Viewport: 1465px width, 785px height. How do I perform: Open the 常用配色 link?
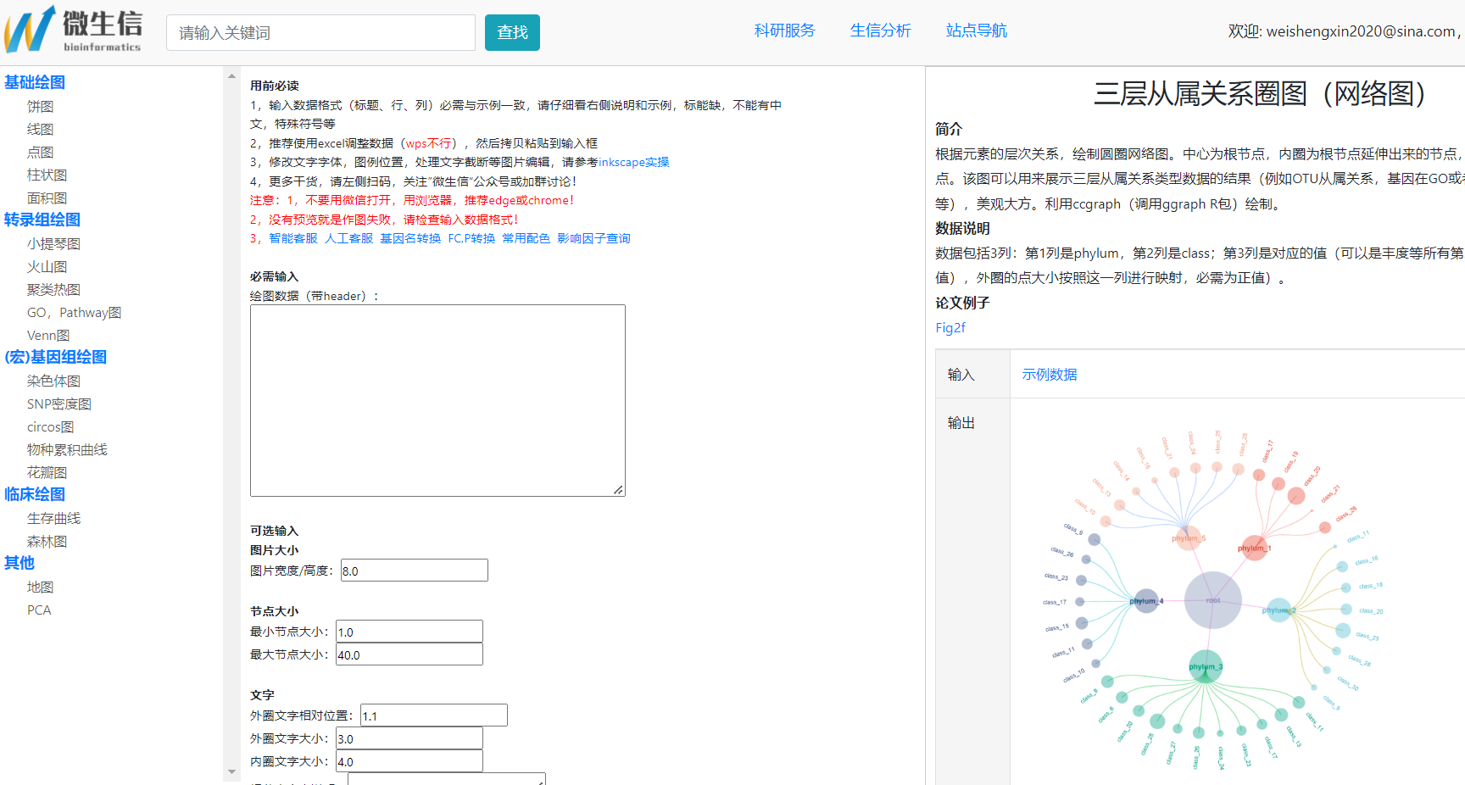(526, 238)
